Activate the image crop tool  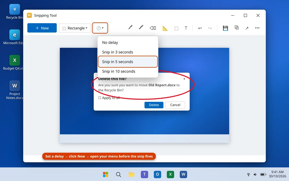[176, 28]
